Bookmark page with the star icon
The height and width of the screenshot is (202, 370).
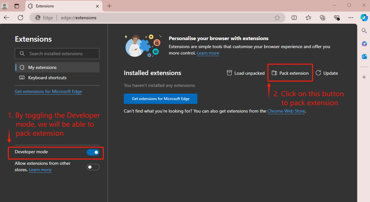tap(277, 18)
